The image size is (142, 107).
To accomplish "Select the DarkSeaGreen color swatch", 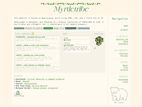I will tap(19, 28).
